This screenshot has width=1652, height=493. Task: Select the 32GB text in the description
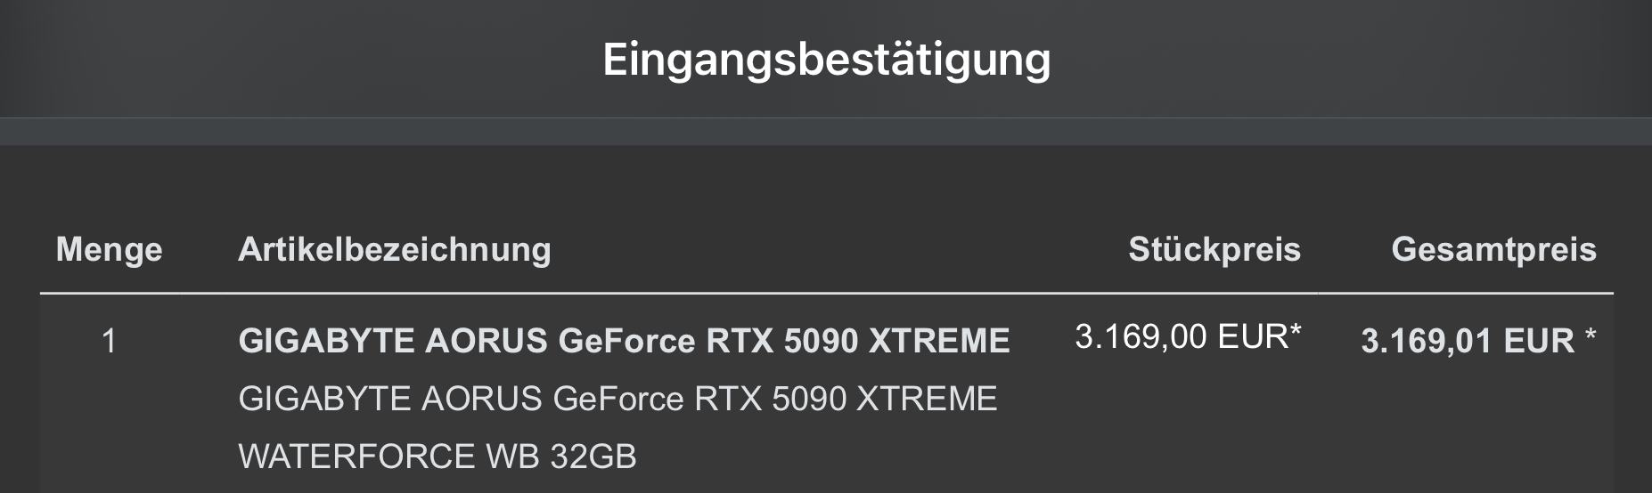pyautogui.click(x=593, y=457)
